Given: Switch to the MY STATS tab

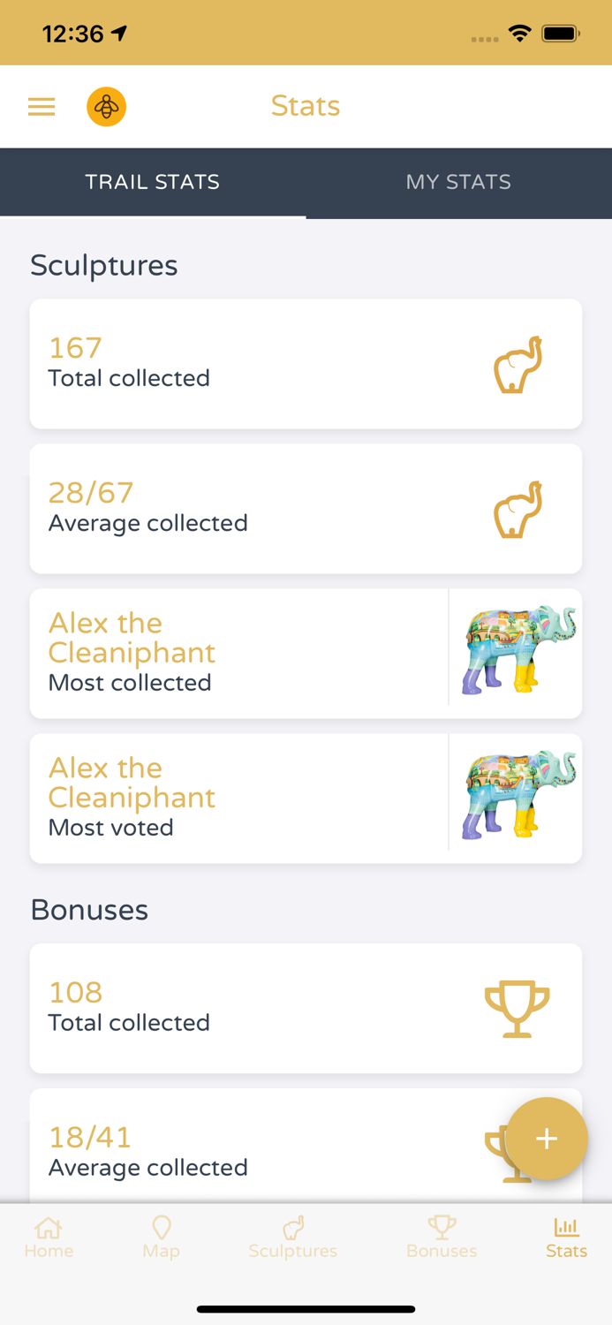Looking at the screenshot, I should coord(458,183).
